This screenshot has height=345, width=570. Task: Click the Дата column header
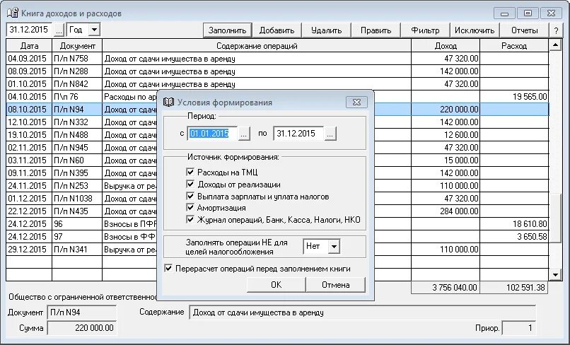[x=29, y=46]
